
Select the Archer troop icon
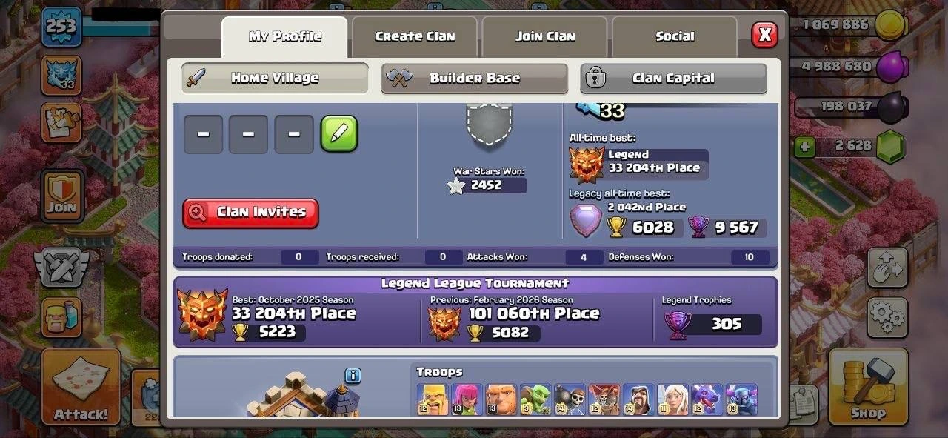coord(467,399)
